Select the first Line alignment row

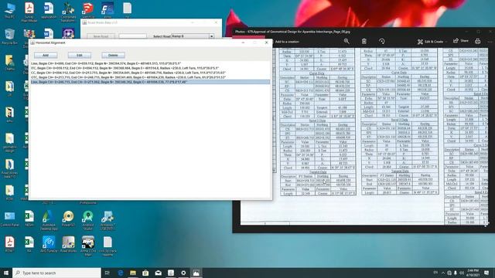[150, 63]
